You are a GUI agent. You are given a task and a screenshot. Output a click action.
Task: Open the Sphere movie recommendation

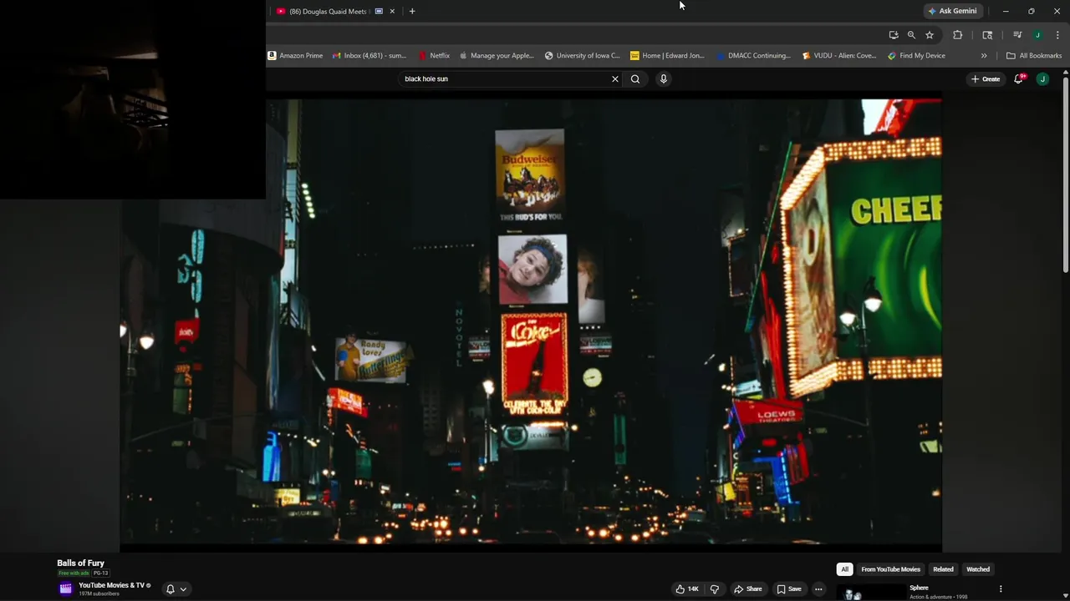point(919,588)
